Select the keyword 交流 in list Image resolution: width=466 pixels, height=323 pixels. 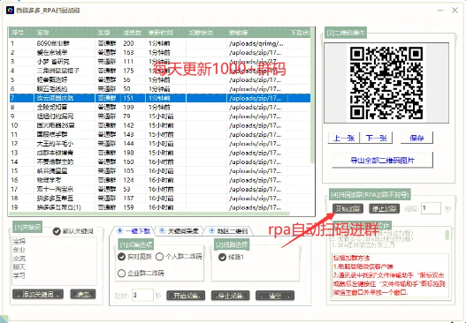(19, 259)
